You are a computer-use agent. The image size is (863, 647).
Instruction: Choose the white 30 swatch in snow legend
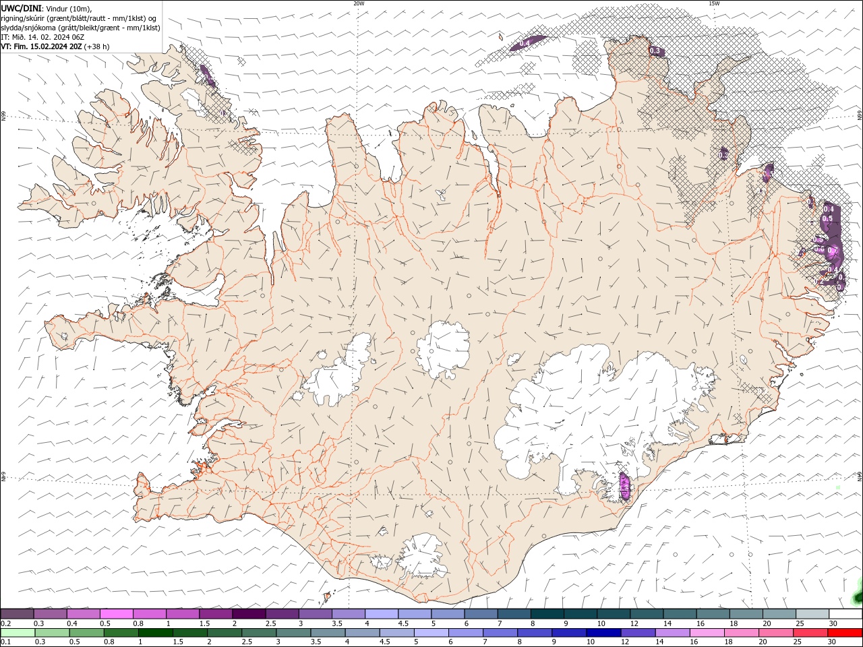click(x=845, y=613)
